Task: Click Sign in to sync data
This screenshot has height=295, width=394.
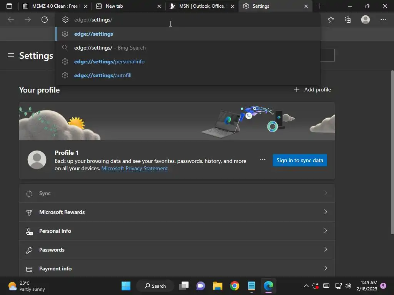Action: click(x=300, y=160)
